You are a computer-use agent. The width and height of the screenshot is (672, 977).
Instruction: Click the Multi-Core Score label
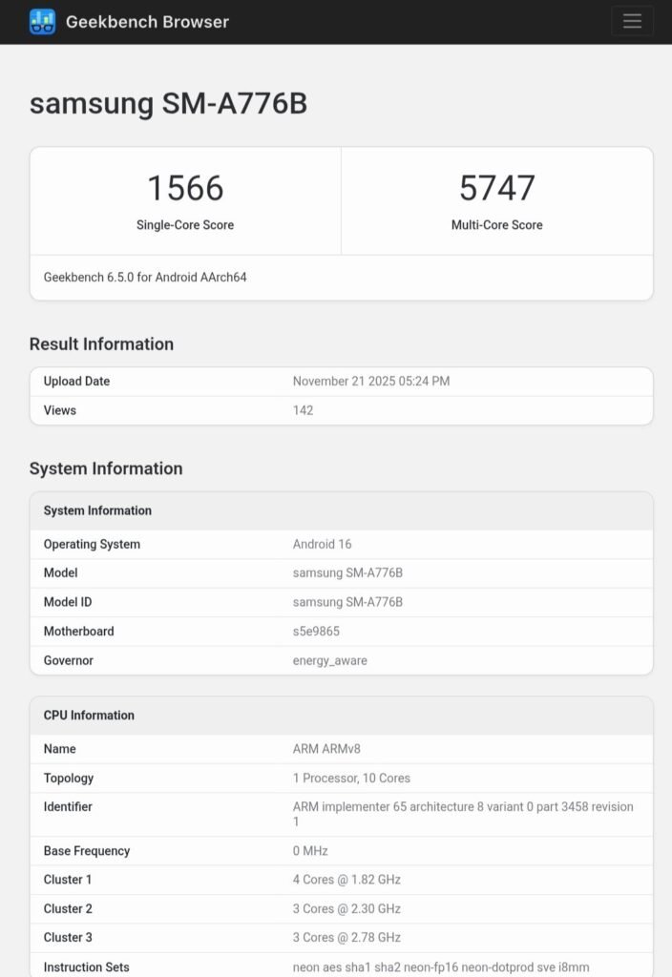click(x=496, y=225)
